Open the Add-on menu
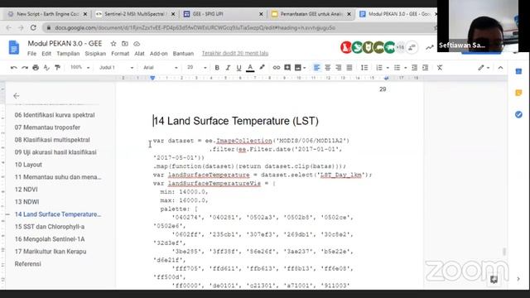Image resolution: width=530 pixels, height=298 pixels. (x=158, y=53)
